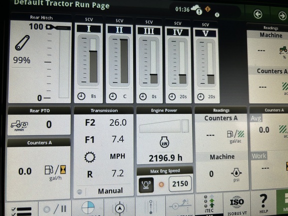Open the HELP button
The width and height of the screenshot is (288, 216).
click(263, 203)
